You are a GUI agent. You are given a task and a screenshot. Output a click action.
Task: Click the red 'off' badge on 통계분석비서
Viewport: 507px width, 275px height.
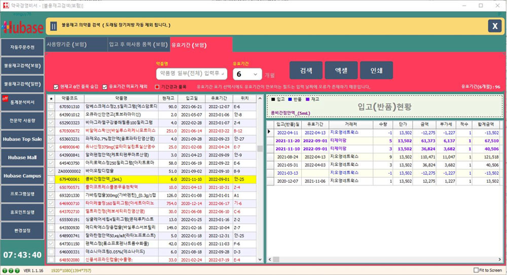click(5, 99)
